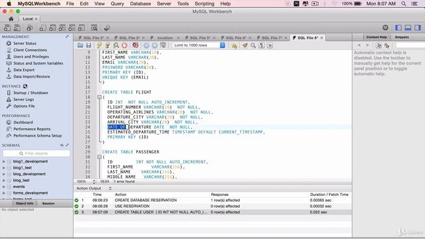Switch to the Session tab
The height and width of the screenshot is (239, 425).
pyautogui.click(x=48, y=203)
